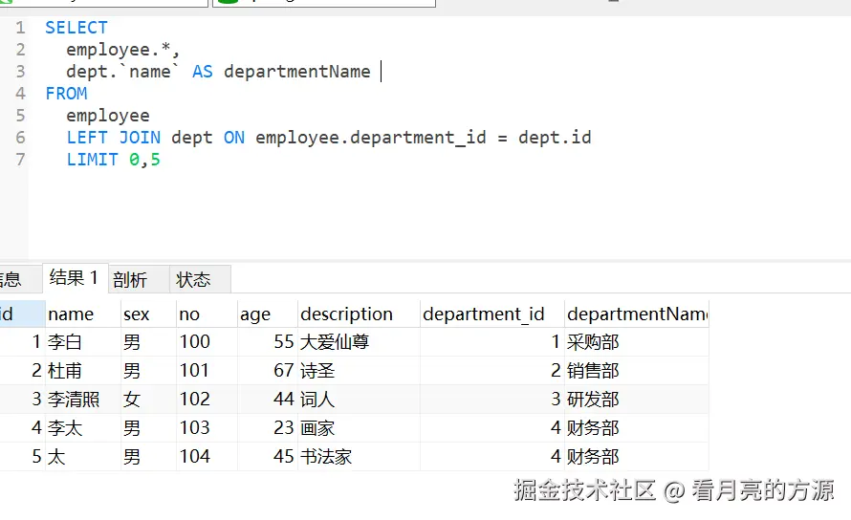Open the 状态 tab
851x520 pixels.
pos(194,280)
